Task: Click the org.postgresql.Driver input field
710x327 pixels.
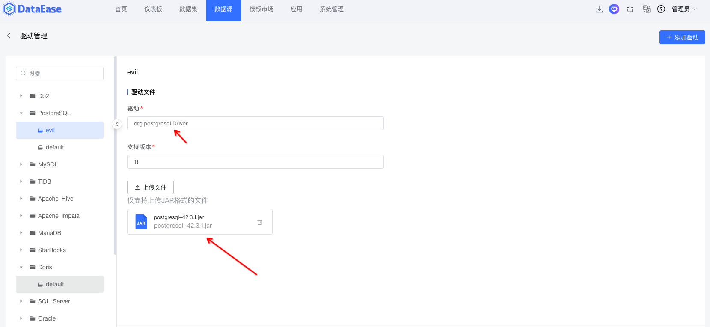Action: [255, 124]
